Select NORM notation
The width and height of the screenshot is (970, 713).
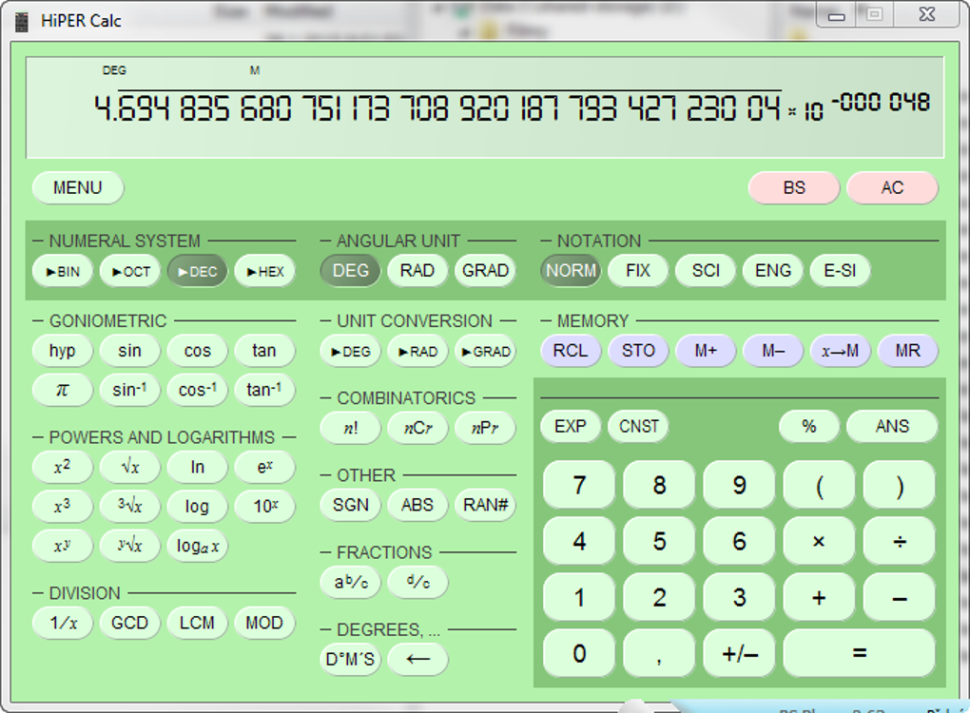(571, 271)
